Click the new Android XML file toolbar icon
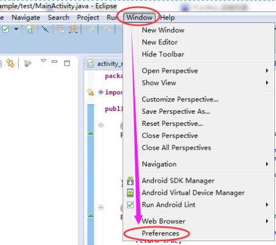The image size is (276, 245). [30, 29]
